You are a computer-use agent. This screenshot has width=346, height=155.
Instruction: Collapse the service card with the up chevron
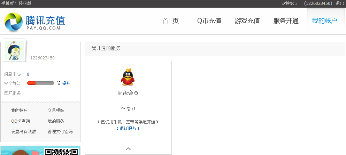(x=128, y=149)
